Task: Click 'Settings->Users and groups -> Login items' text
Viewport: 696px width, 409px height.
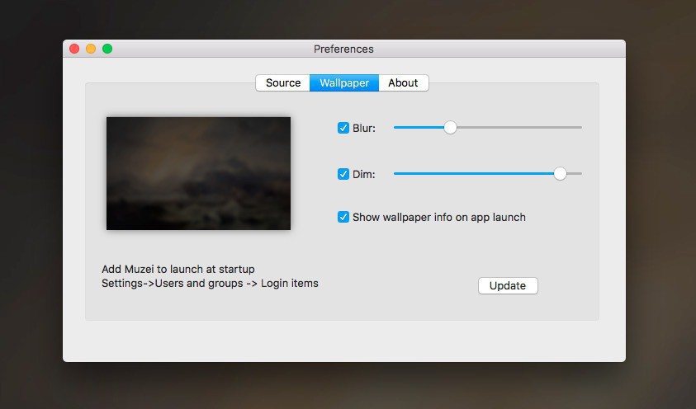Action: tap(210, 283)
